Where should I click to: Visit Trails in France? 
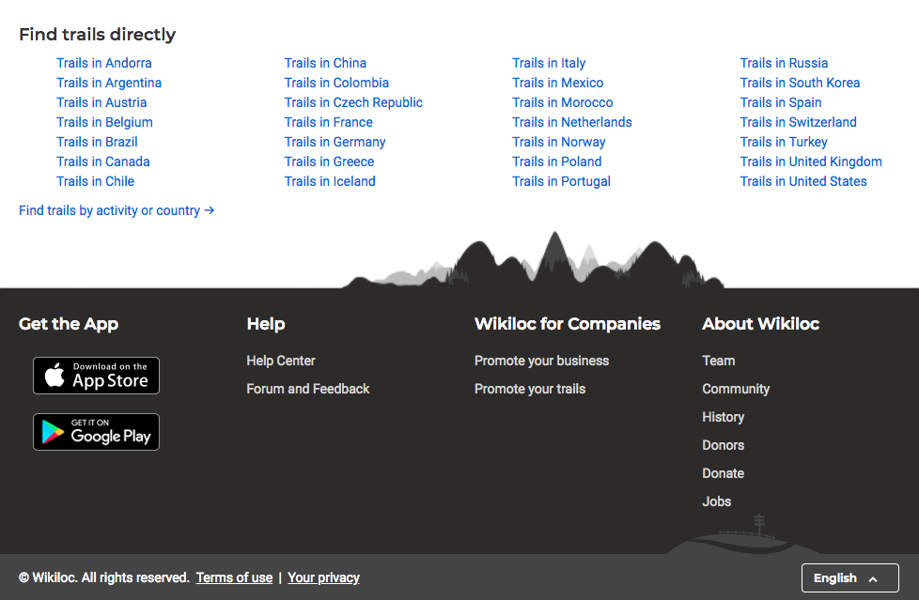[328, 122]
